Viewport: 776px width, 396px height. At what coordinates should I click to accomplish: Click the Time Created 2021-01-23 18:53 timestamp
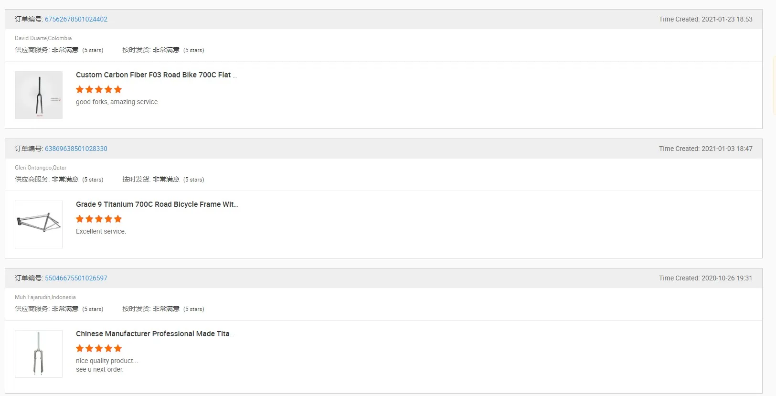point(705,20)
